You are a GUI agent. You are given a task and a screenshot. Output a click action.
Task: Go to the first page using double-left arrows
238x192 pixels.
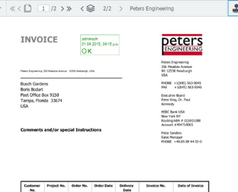(x=13, y=9)
